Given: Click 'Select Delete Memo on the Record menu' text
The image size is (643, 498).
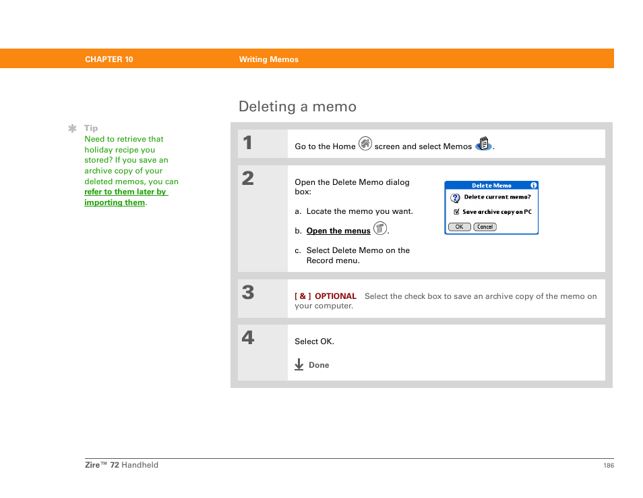Looking at the screenshot, I should (x=358, y=255).
